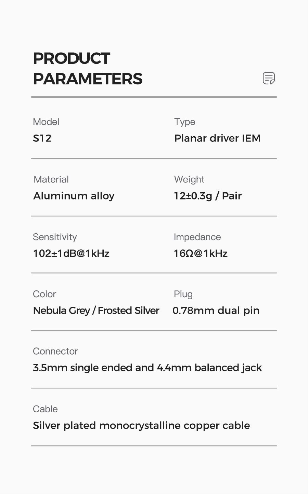Screen dimensions: 308x494
Task: Select the Cable label
Action: tap(45, 409)
